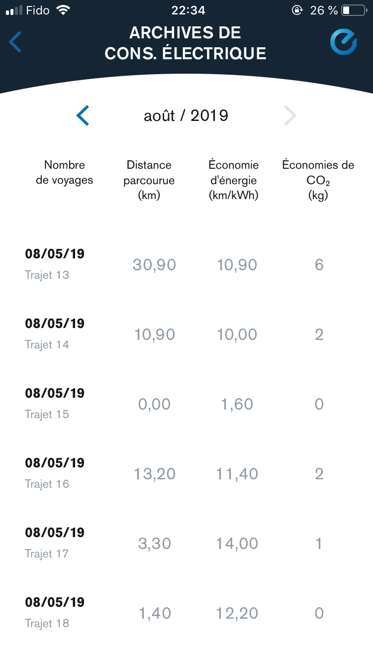Select the Trajet 16 trip

click(55, 473)
